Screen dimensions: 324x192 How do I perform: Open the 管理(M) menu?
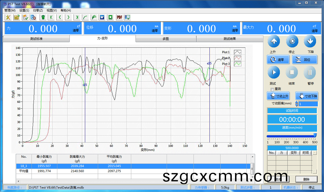point(10,10)
